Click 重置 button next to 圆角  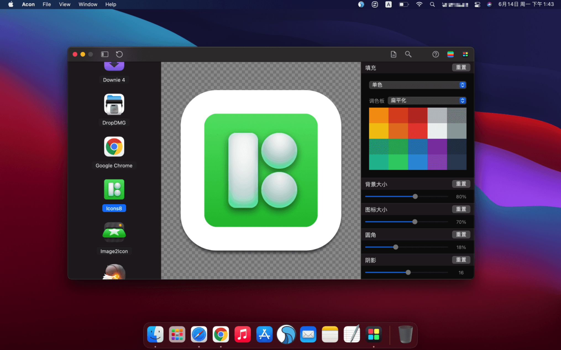(x=461, y=234)
